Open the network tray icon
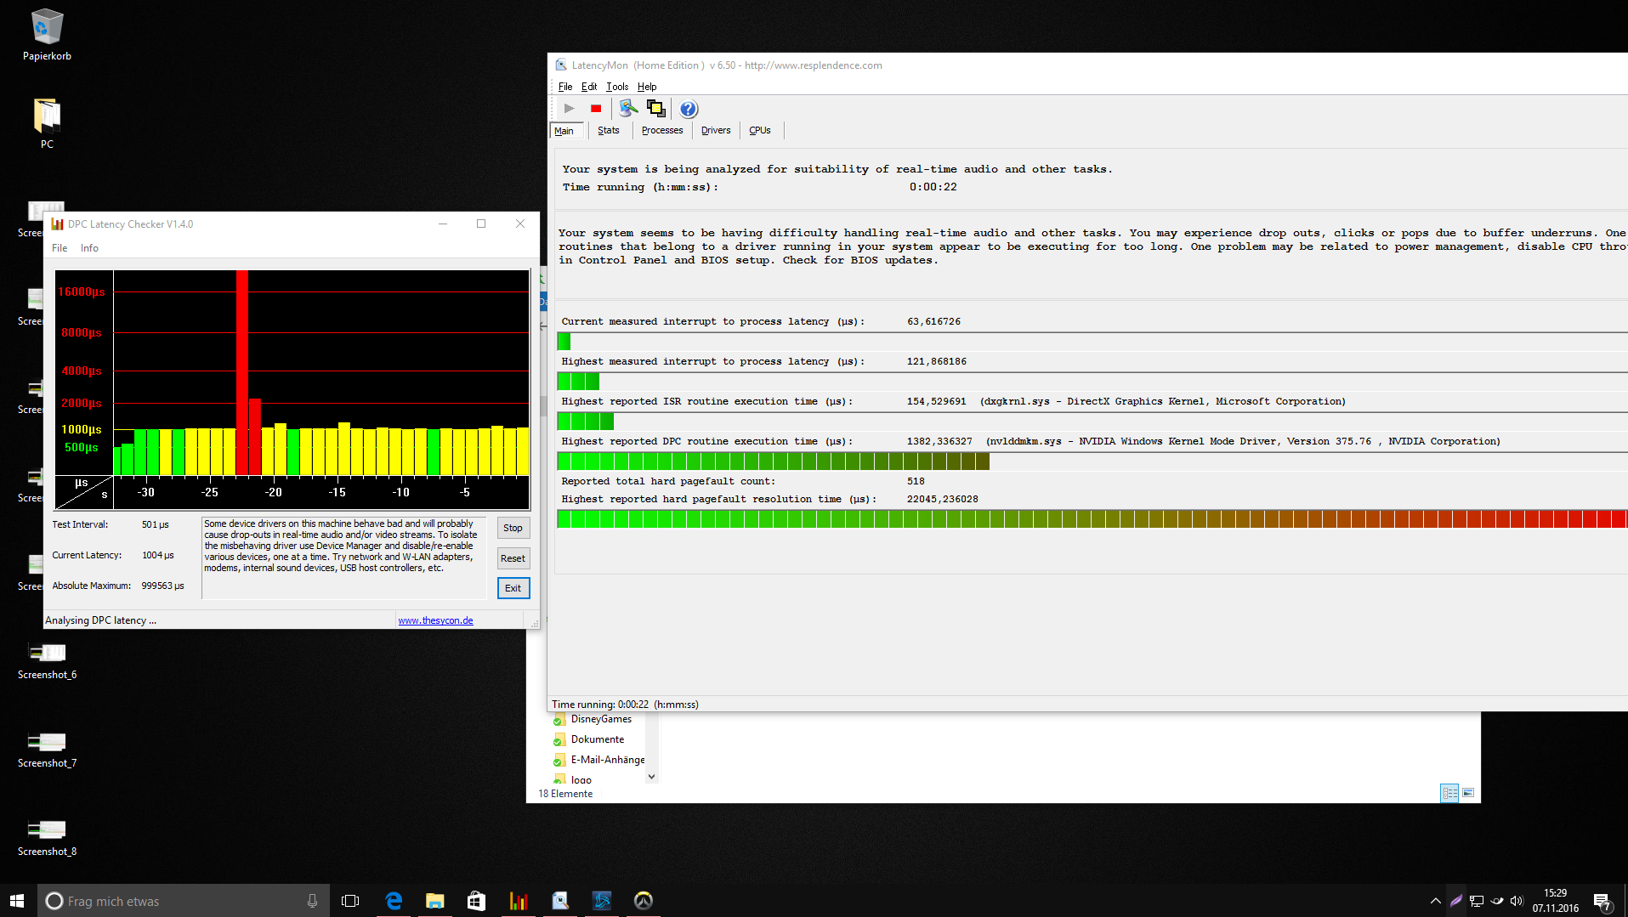Viewport: 1628px width, 917px height. pyautogui.click(x=1477, y=901)
